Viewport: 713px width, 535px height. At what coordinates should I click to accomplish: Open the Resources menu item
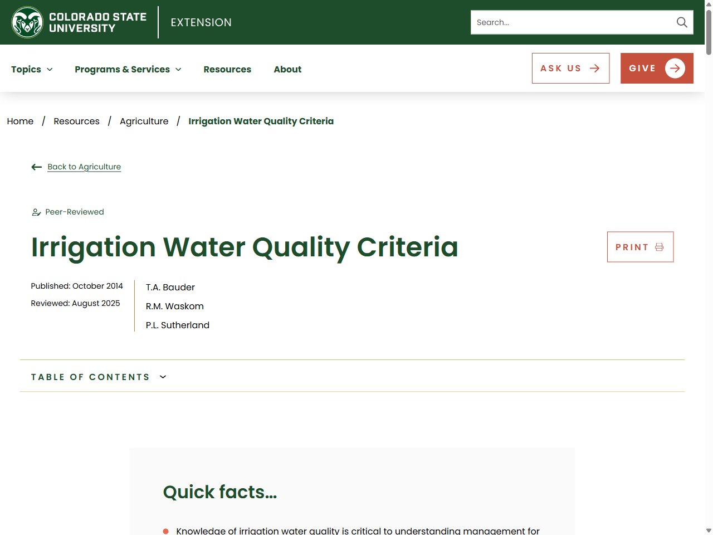tap(227, 69)
